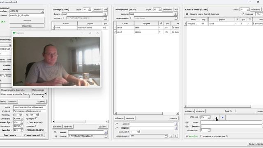Click удалить under books list
This screenshot has height=148, width=263.
point(41,102)
